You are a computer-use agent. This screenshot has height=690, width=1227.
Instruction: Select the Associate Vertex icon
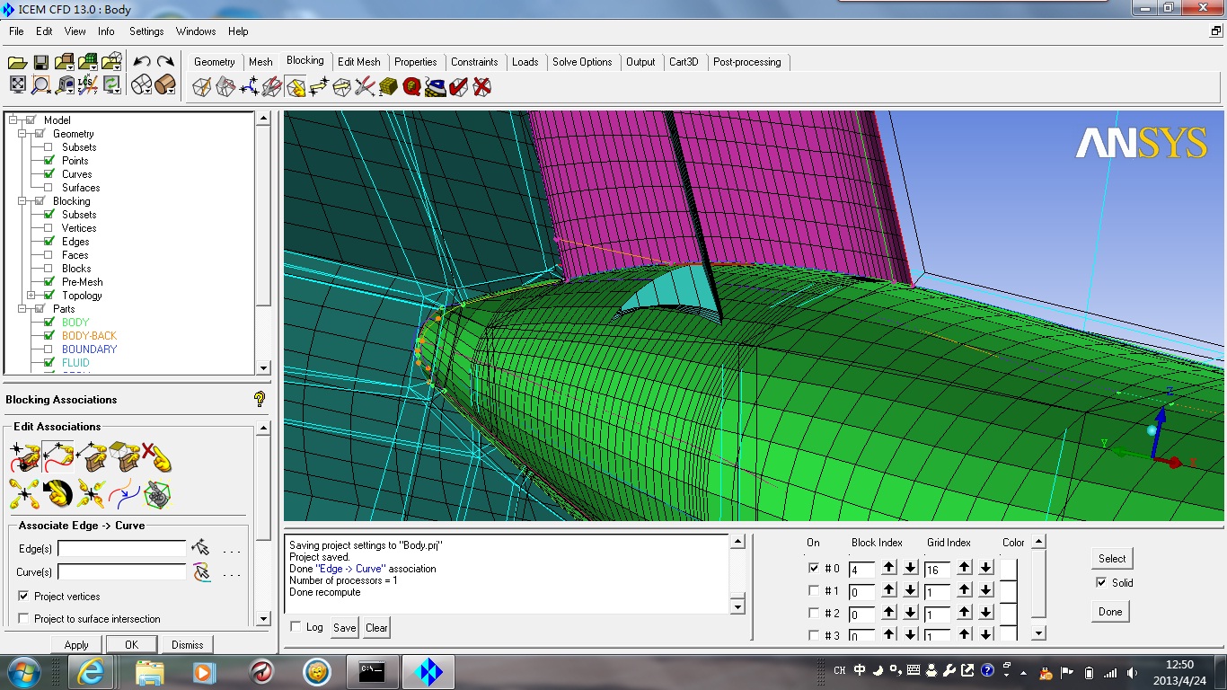tap(24, 458)
